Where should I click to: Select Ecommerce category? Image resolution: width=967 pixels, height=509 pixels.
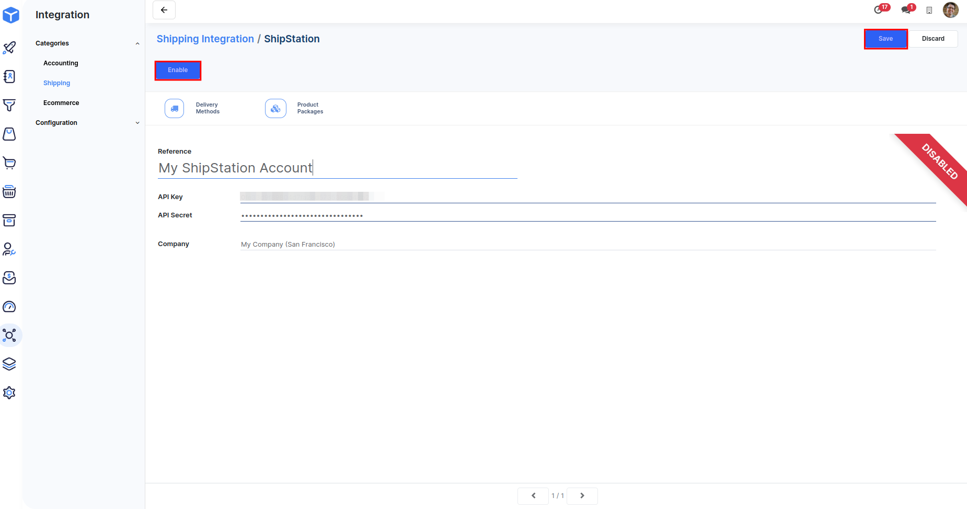pos(61,103)
